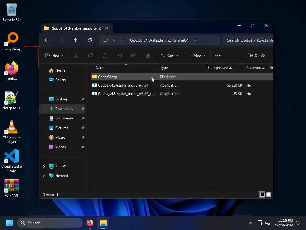
Task: Click the Search Godot_v4.3-stable field
Action: point(248,40)
